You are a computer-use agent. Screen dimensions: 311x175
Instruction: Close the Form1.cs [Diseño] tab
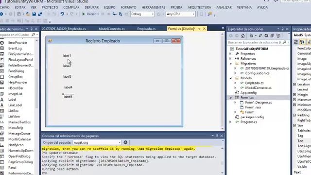(x=204, y=29)
